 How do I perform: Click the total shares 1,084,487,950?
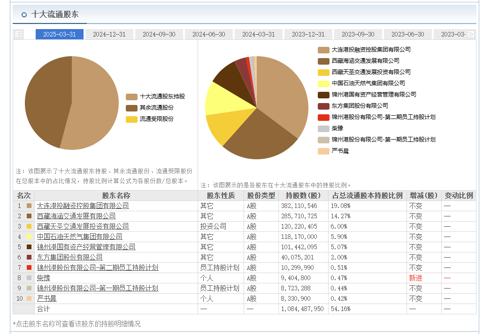click(302, 309)
